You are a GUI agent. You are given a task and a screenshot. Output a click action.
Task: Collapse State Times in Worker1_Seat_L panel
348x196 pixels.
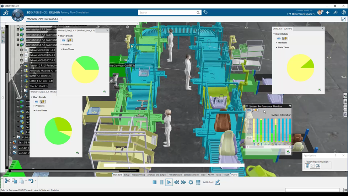pos(34,111)
